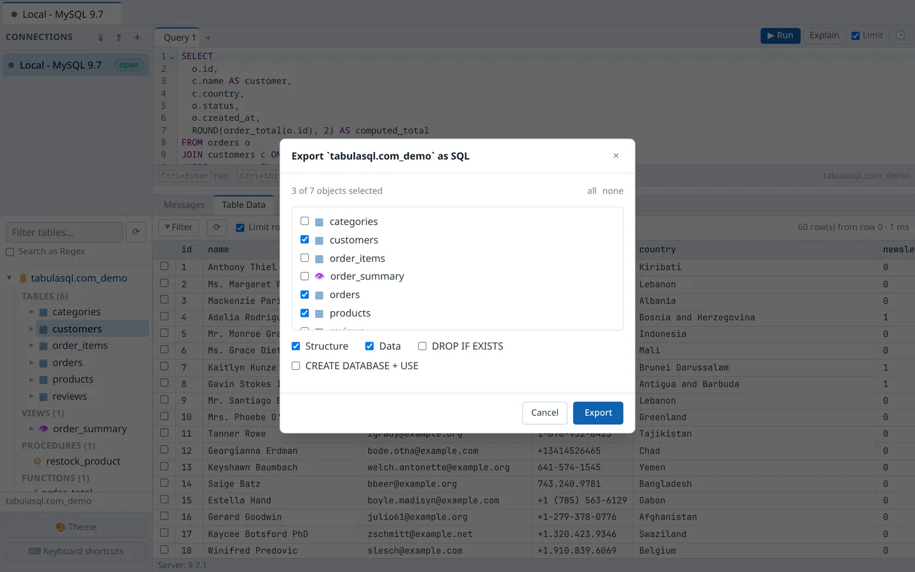
Task: Toggle Limit rows checkbox in table data
Action: [x=240, y=228]
